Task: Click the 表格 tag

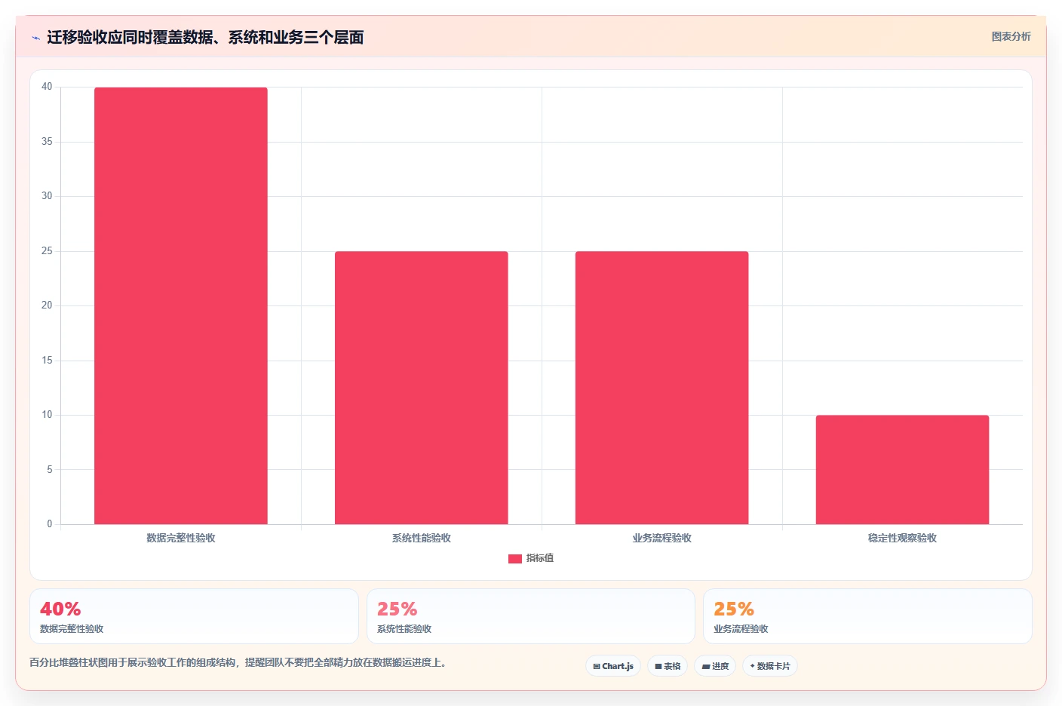Action: tap(668, 666)
